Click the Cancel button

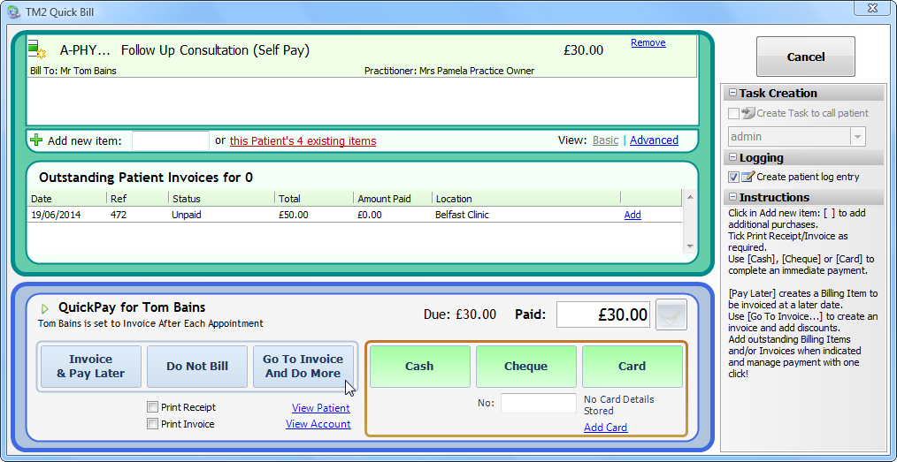[x=806, y=57]
